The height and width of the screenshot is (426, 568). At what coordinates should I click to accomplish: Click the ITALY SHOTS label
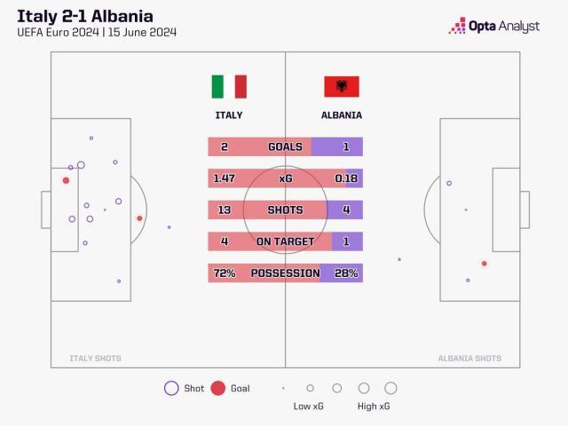pyautogui.click(x=96, y=359)
